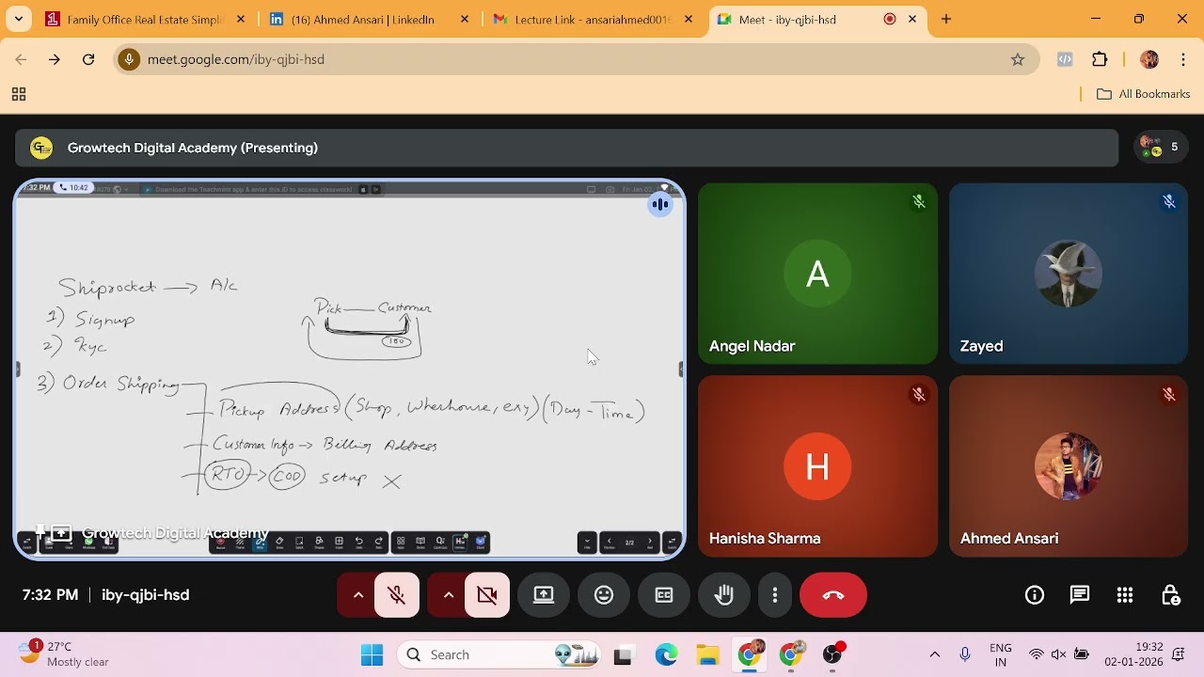Close the Meet iby-qjbi-hsd tab
This screenshot has height=677, width=1204.
pyautogui.click(x=912, y=19)
